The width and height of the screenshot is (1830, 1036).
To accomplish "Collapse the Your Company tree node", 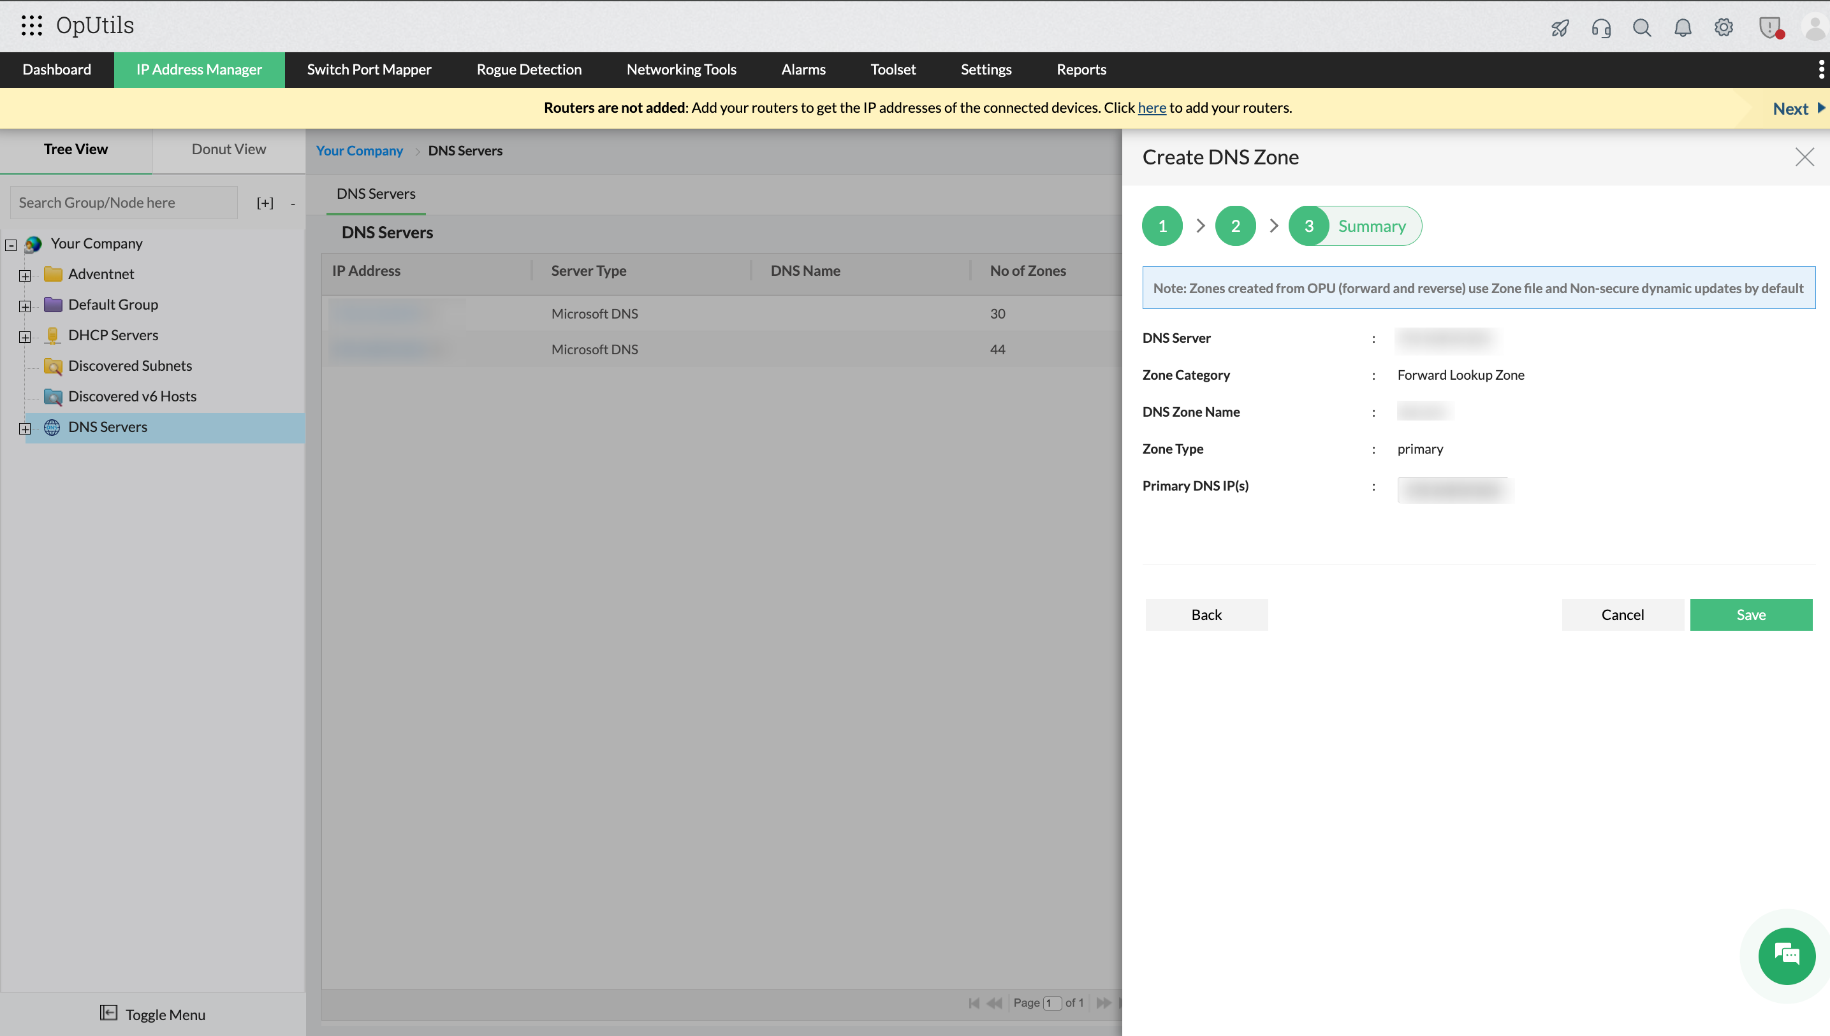I will [x=11, y=245].
